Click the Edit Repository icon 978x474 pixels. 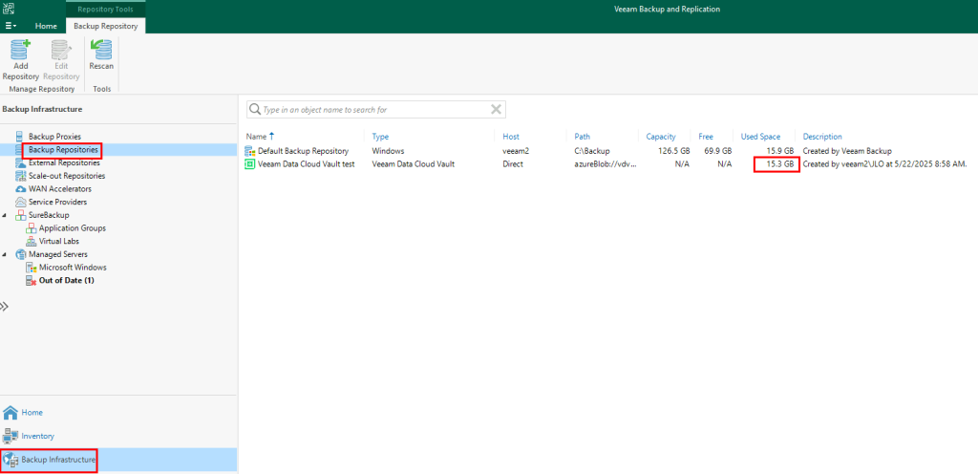point(61,50)
